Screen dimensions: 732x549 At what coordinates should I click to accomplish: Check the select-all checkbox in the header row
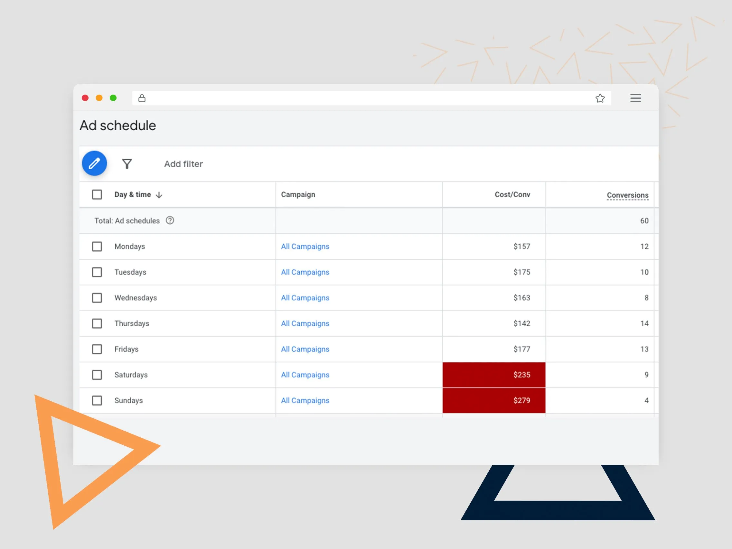[97, 195]
